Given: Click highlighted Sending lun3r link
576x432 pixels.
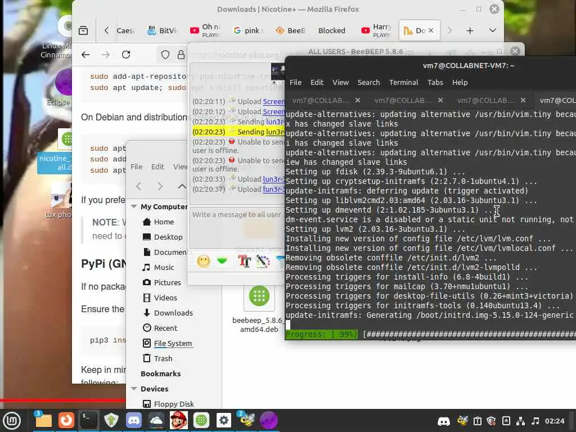Looking at the screenshot, I should [274, 132].
